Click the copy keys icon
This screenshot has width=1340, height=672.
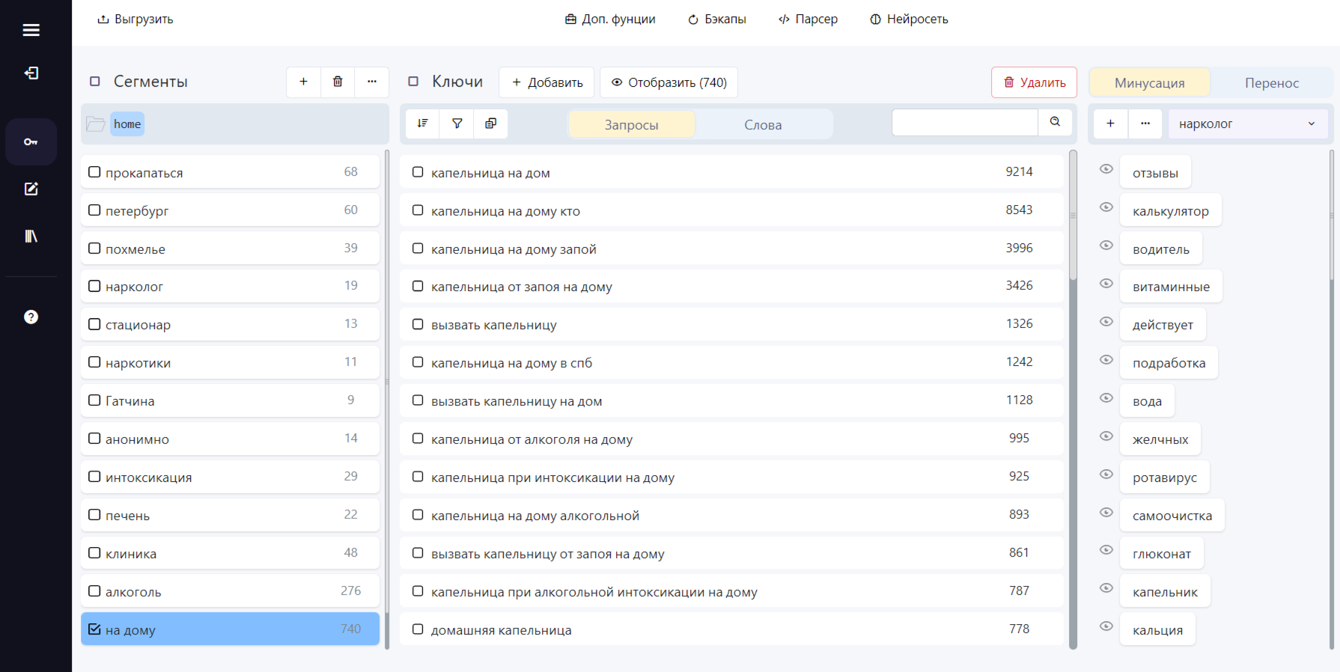click(490, 123)
